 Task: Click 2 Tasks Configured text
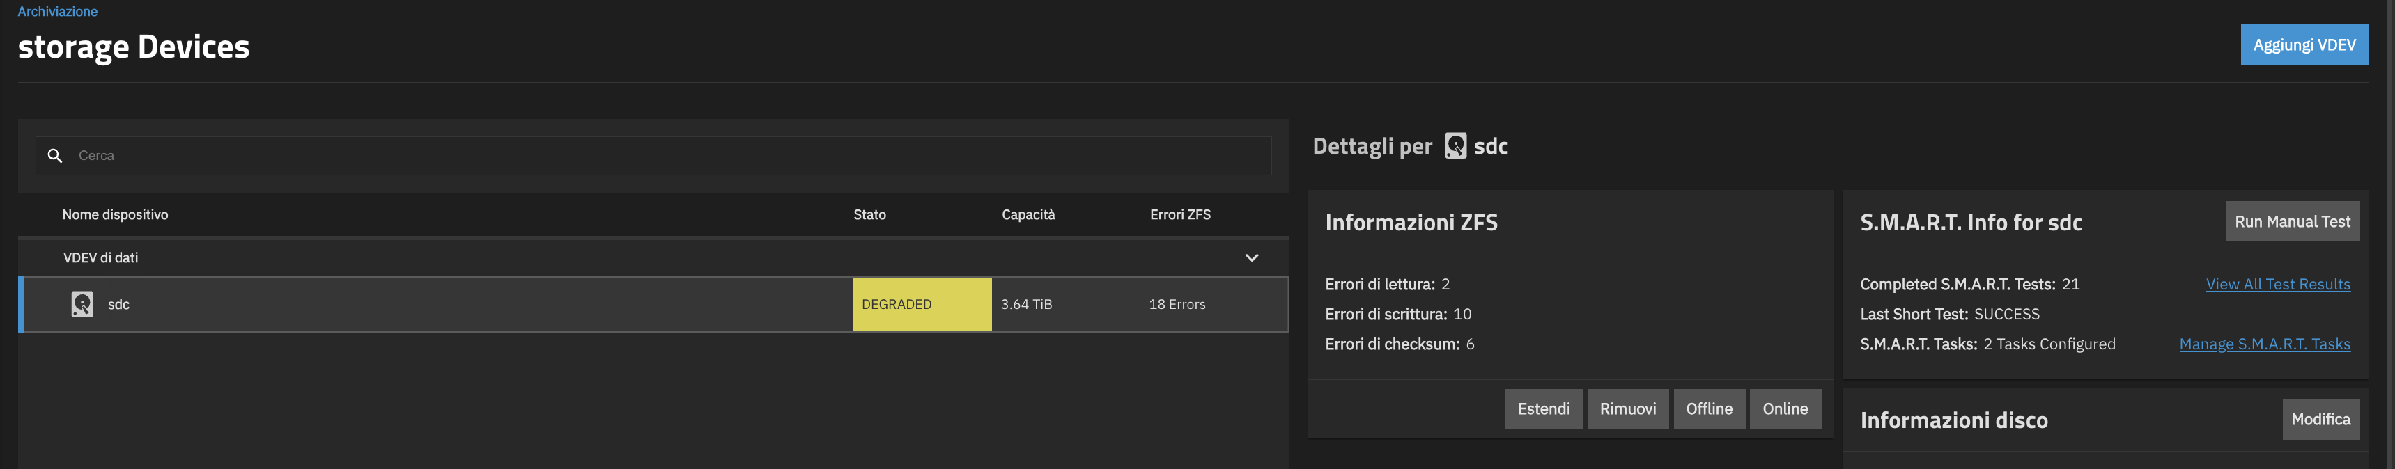pos(2049,344)
